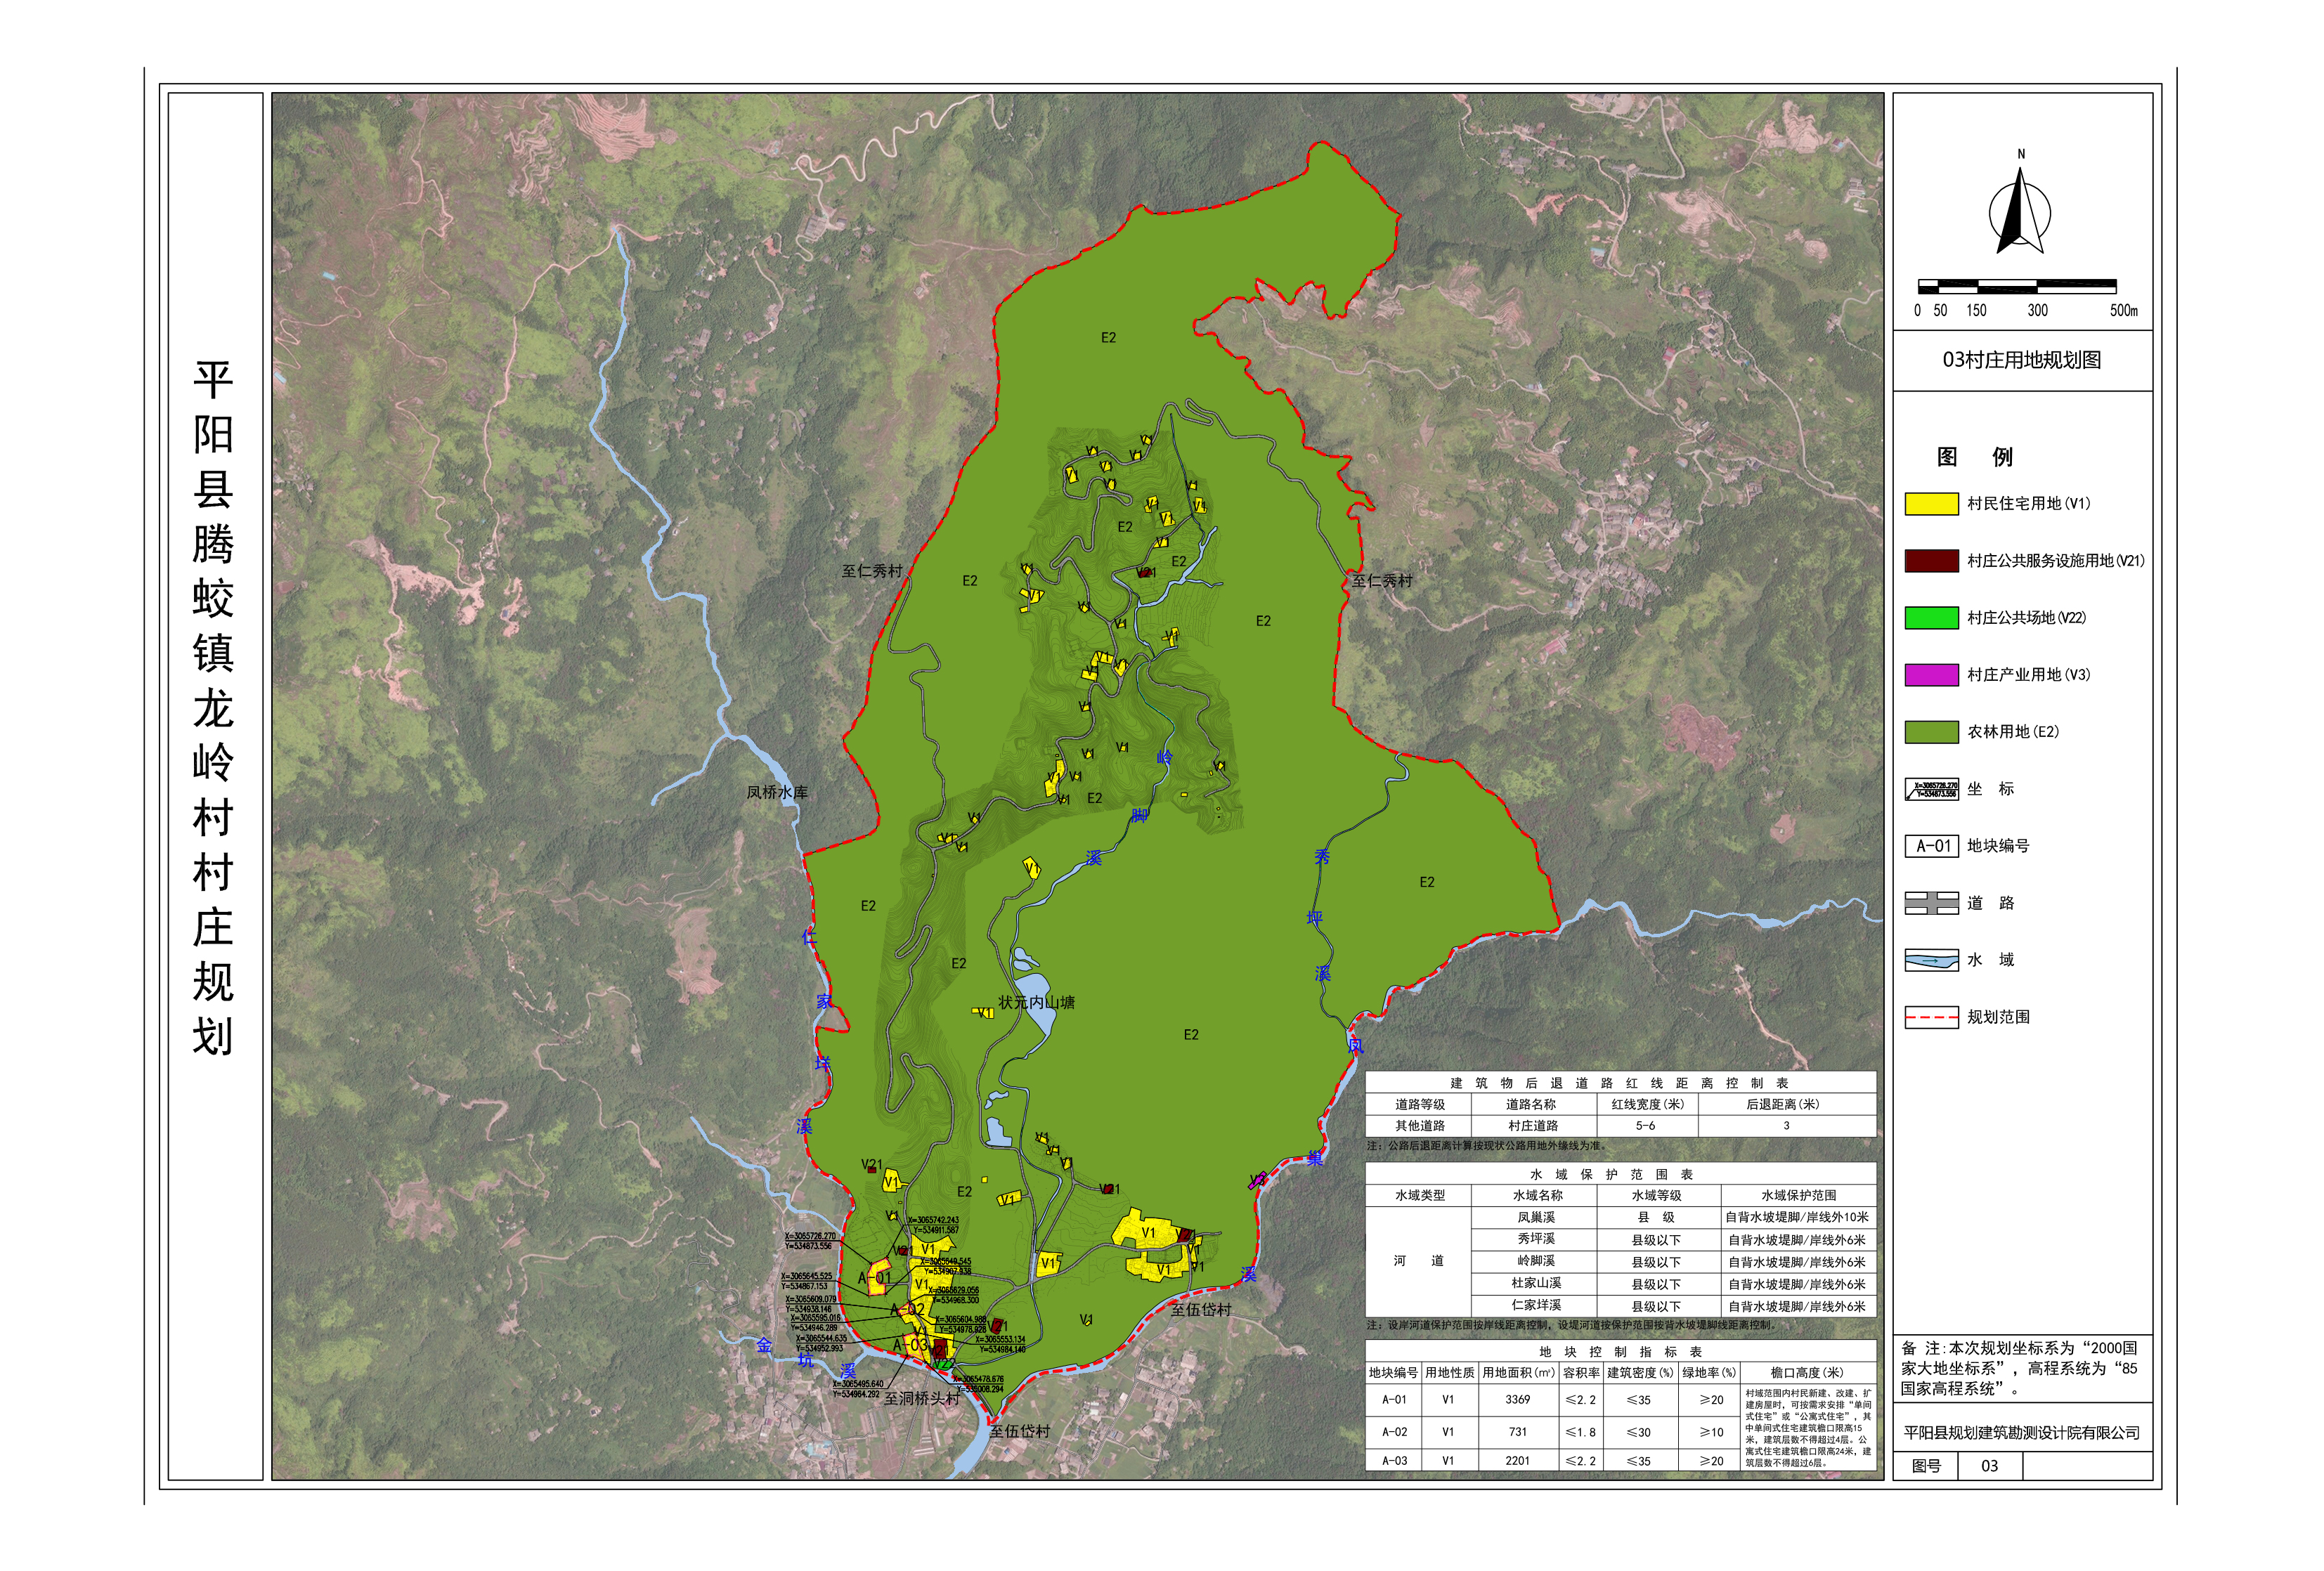2324x1571 pixels.
Task: Click the legend label 农林用地(E2)
Action: [2012, 731]
